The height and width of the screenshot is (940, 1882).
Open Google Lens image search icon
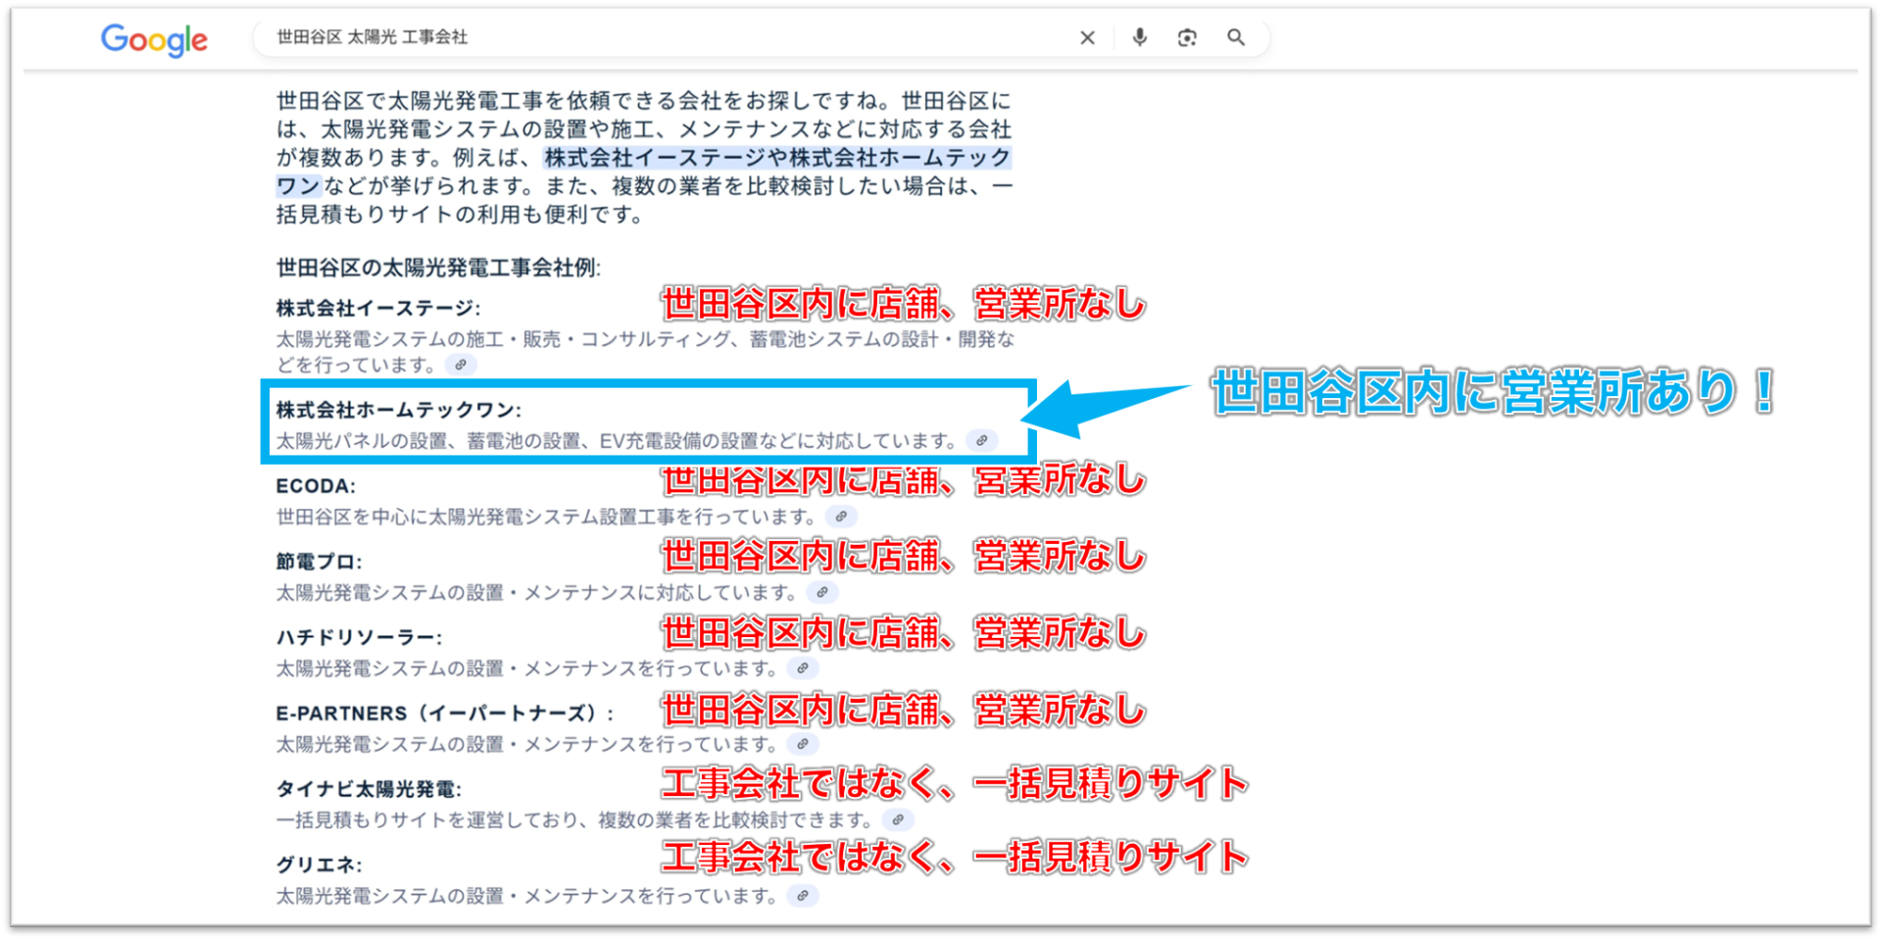tap(1187, 37)
